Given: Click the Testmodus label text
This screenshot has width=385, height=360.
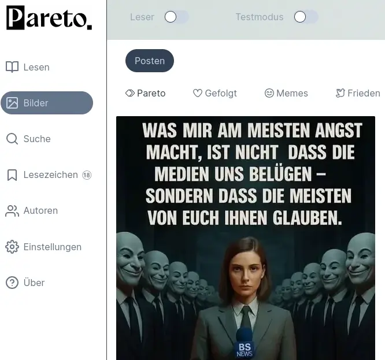Looking at the screenshot, I should coord(260,17).
